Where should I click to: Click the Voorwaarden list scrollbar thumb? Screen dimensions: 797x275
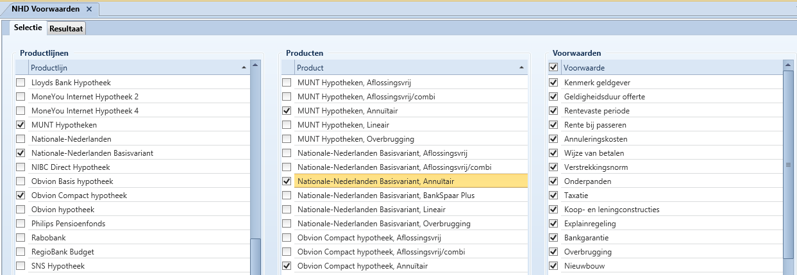(789, 165)
